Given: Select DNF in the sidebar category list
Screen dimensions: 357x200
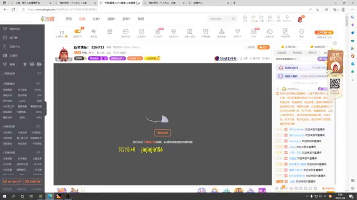Looking at the screenshot, I should (39, 95).
